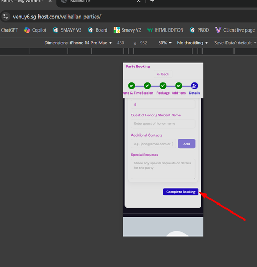Click the Special Requests label

pyautogui.click(x=144, y=155)
